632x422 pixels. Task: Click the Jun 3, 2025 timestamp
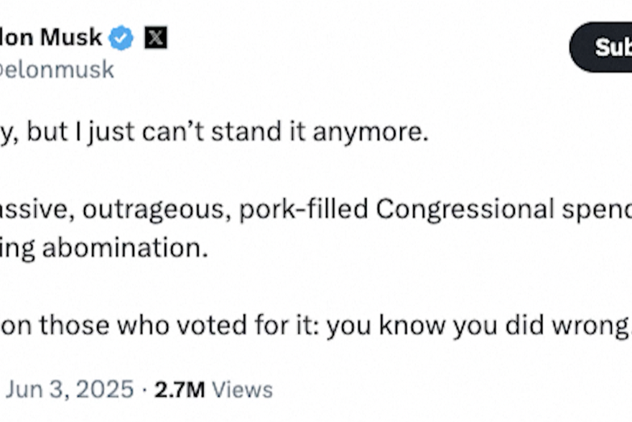point(70,389)
